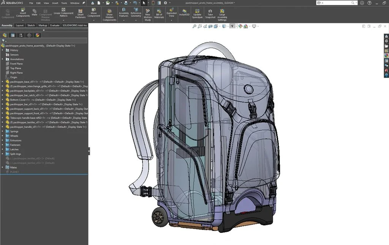
Task: Expand the Fasteners folder in the tree
Action: click(x=3, y=145)
